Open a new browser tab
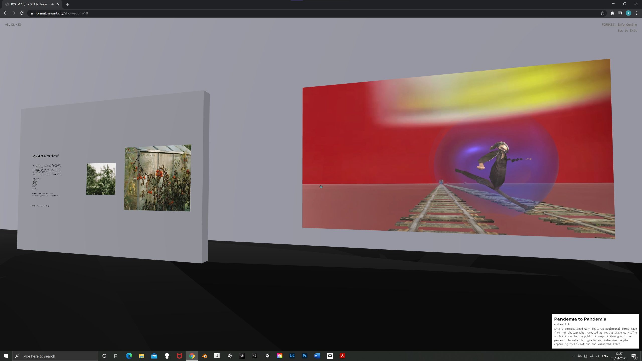Viewport: 642px width, 361px height. (68, 4)
